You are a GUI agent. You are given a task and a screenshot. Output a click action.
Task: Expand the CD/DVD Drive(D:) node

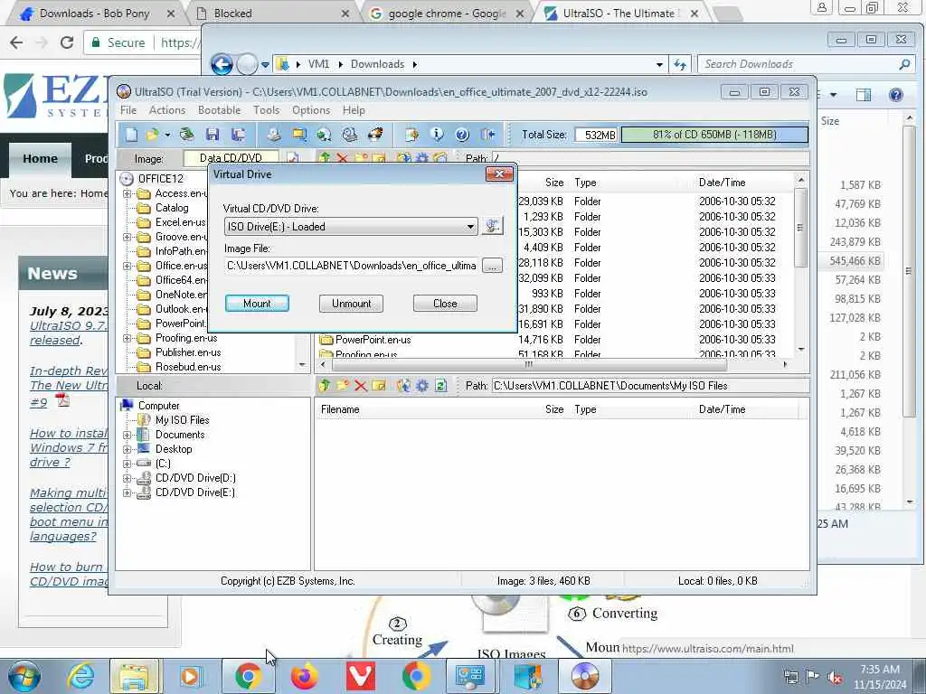pyautogui.click(x=127, y=479)
